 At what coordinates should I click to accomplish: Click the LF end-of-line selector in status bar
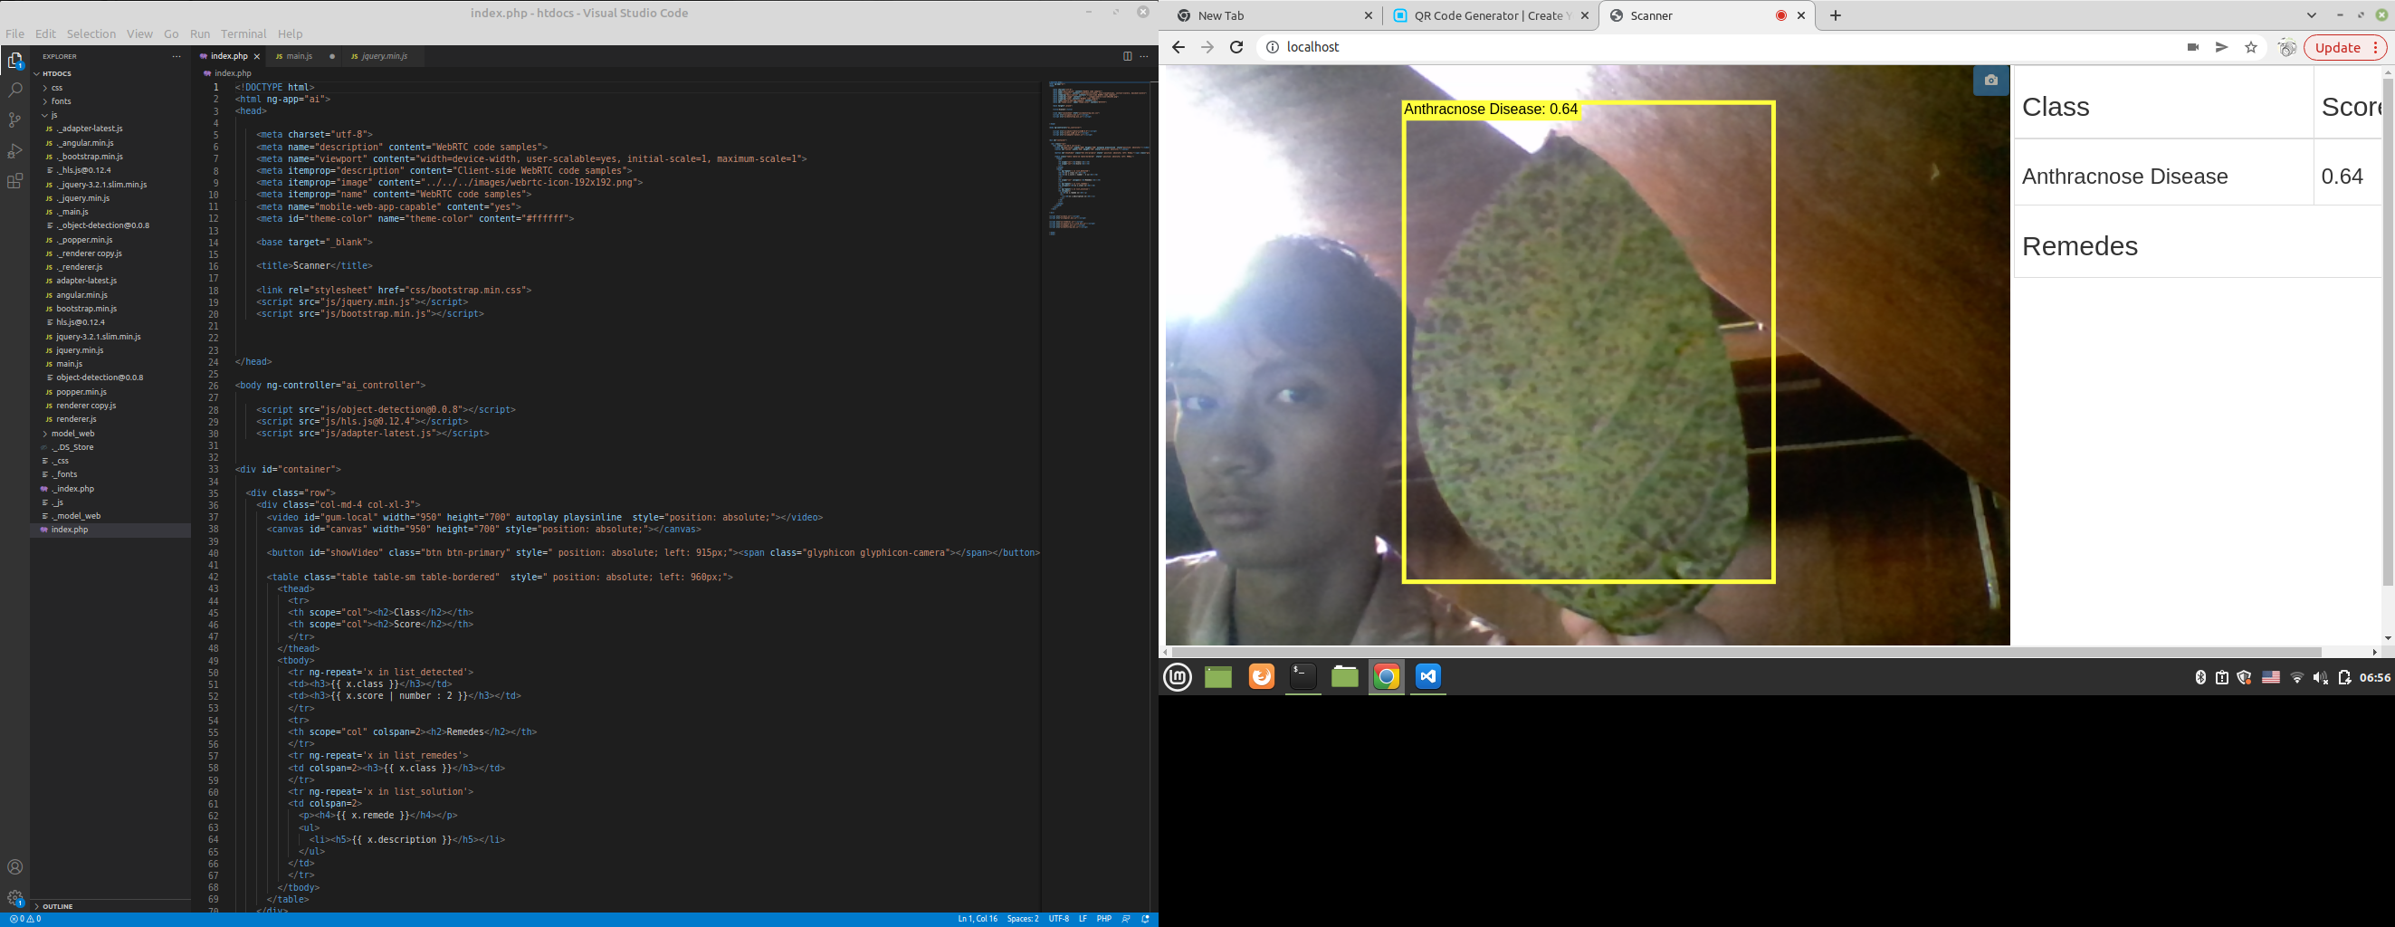[1083, 919]
